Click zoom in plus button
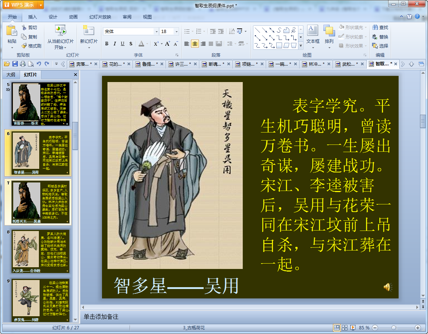The image size is (428, 334). click(x=417, y=328)
